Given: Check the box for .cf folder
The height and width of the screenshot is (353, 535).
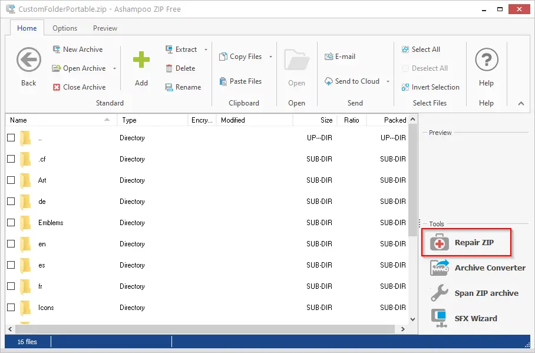Looking at the screenshot, I should 11,159.
